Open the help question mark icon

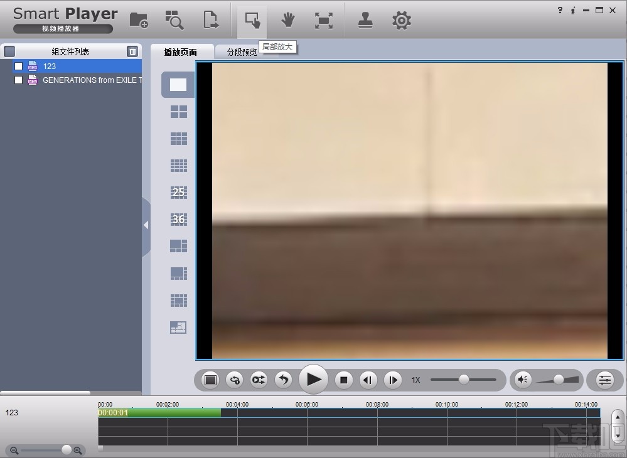tap(560, 11)
